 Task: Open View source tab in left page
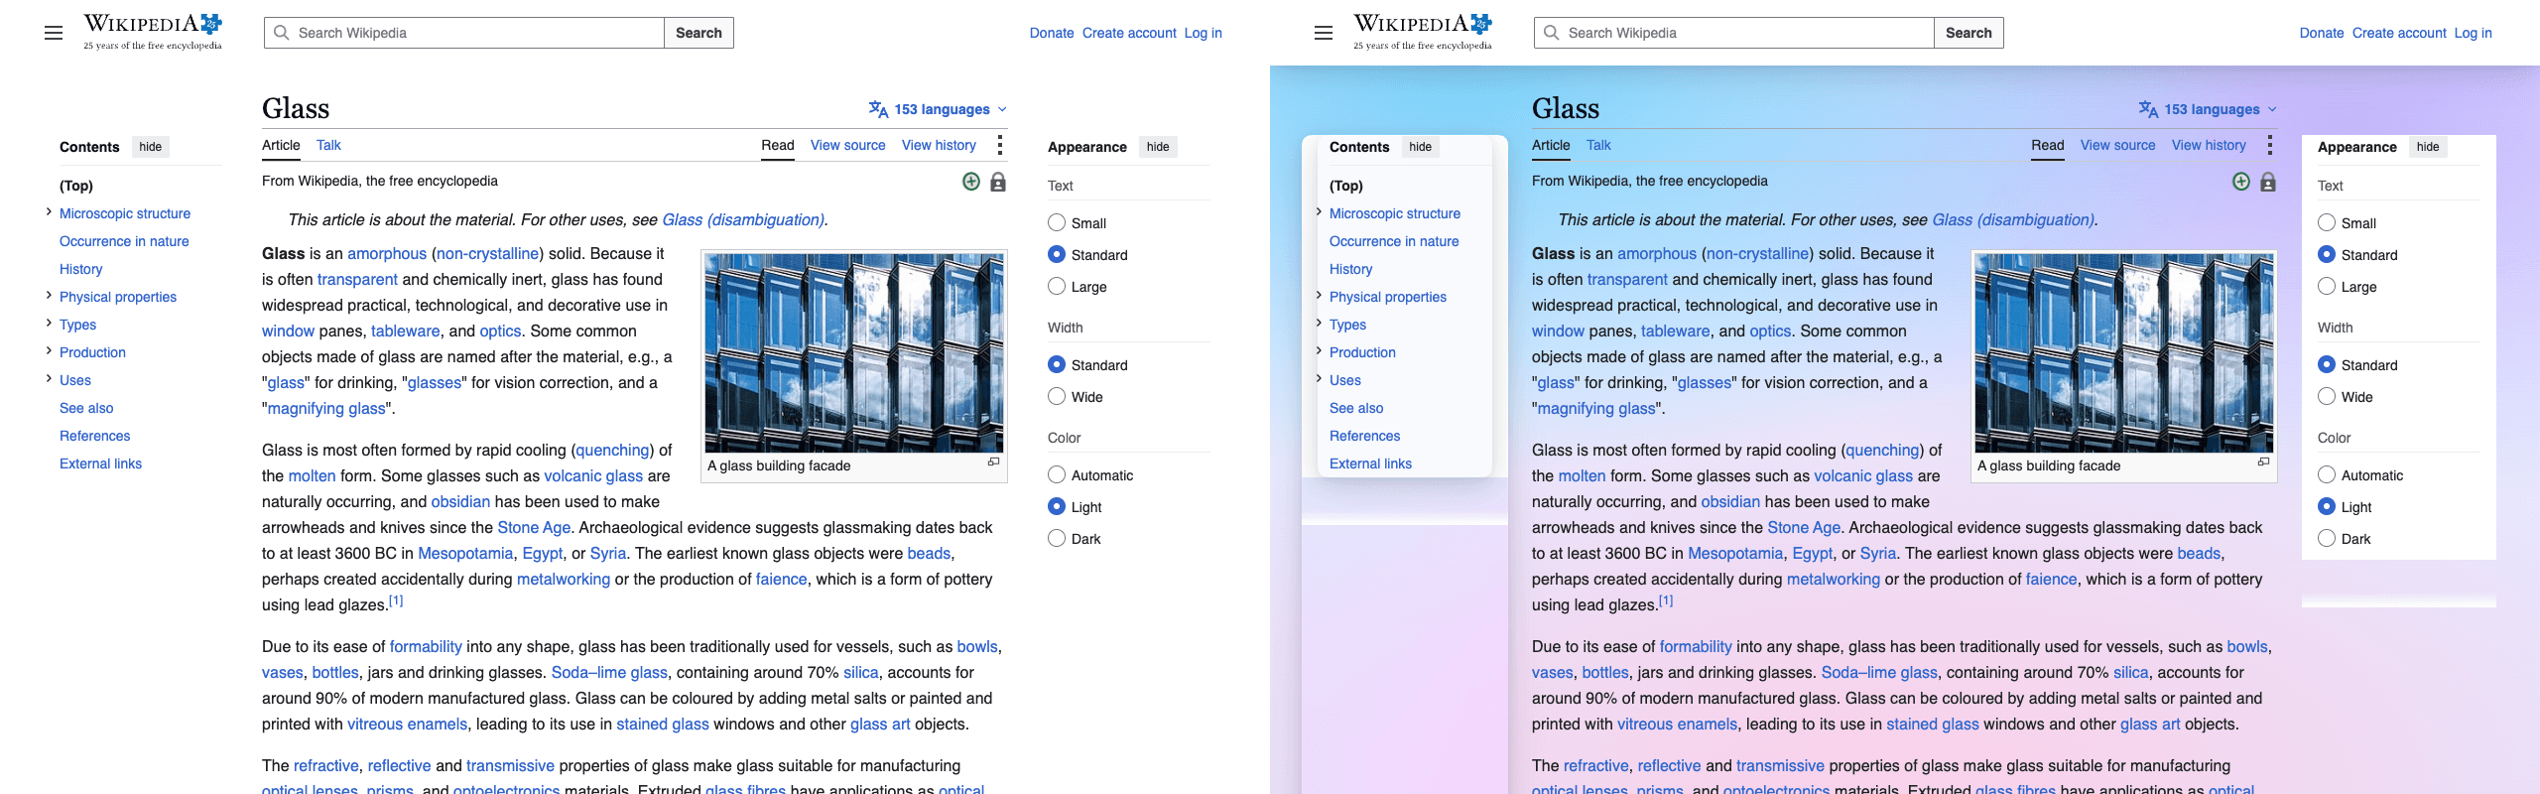click(x=847, y=145)
